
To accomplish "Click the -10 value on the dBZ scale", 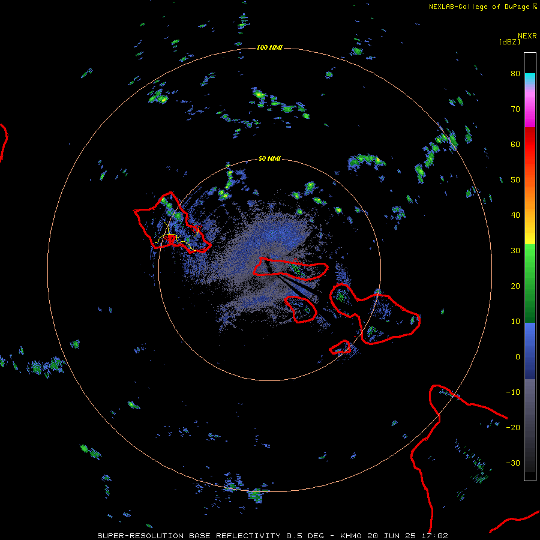I will point(513,392).
